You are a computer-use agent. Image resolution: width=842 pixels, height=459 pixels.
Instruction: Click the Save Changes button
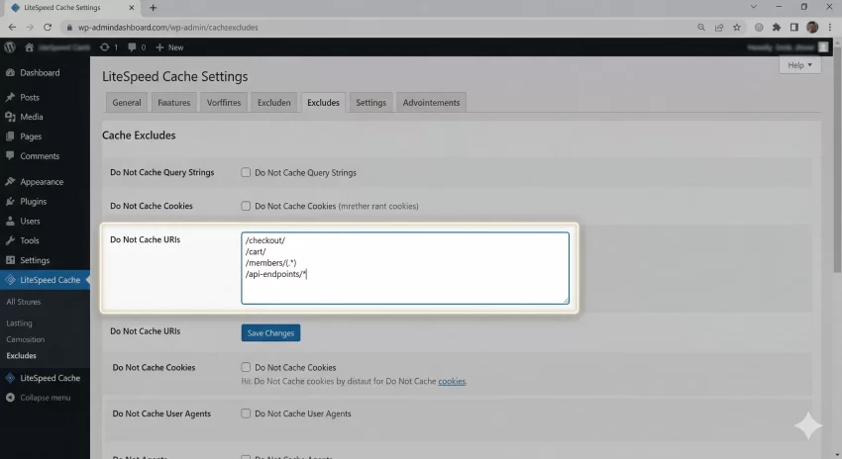pyautogui.click(x=270, y=333)
